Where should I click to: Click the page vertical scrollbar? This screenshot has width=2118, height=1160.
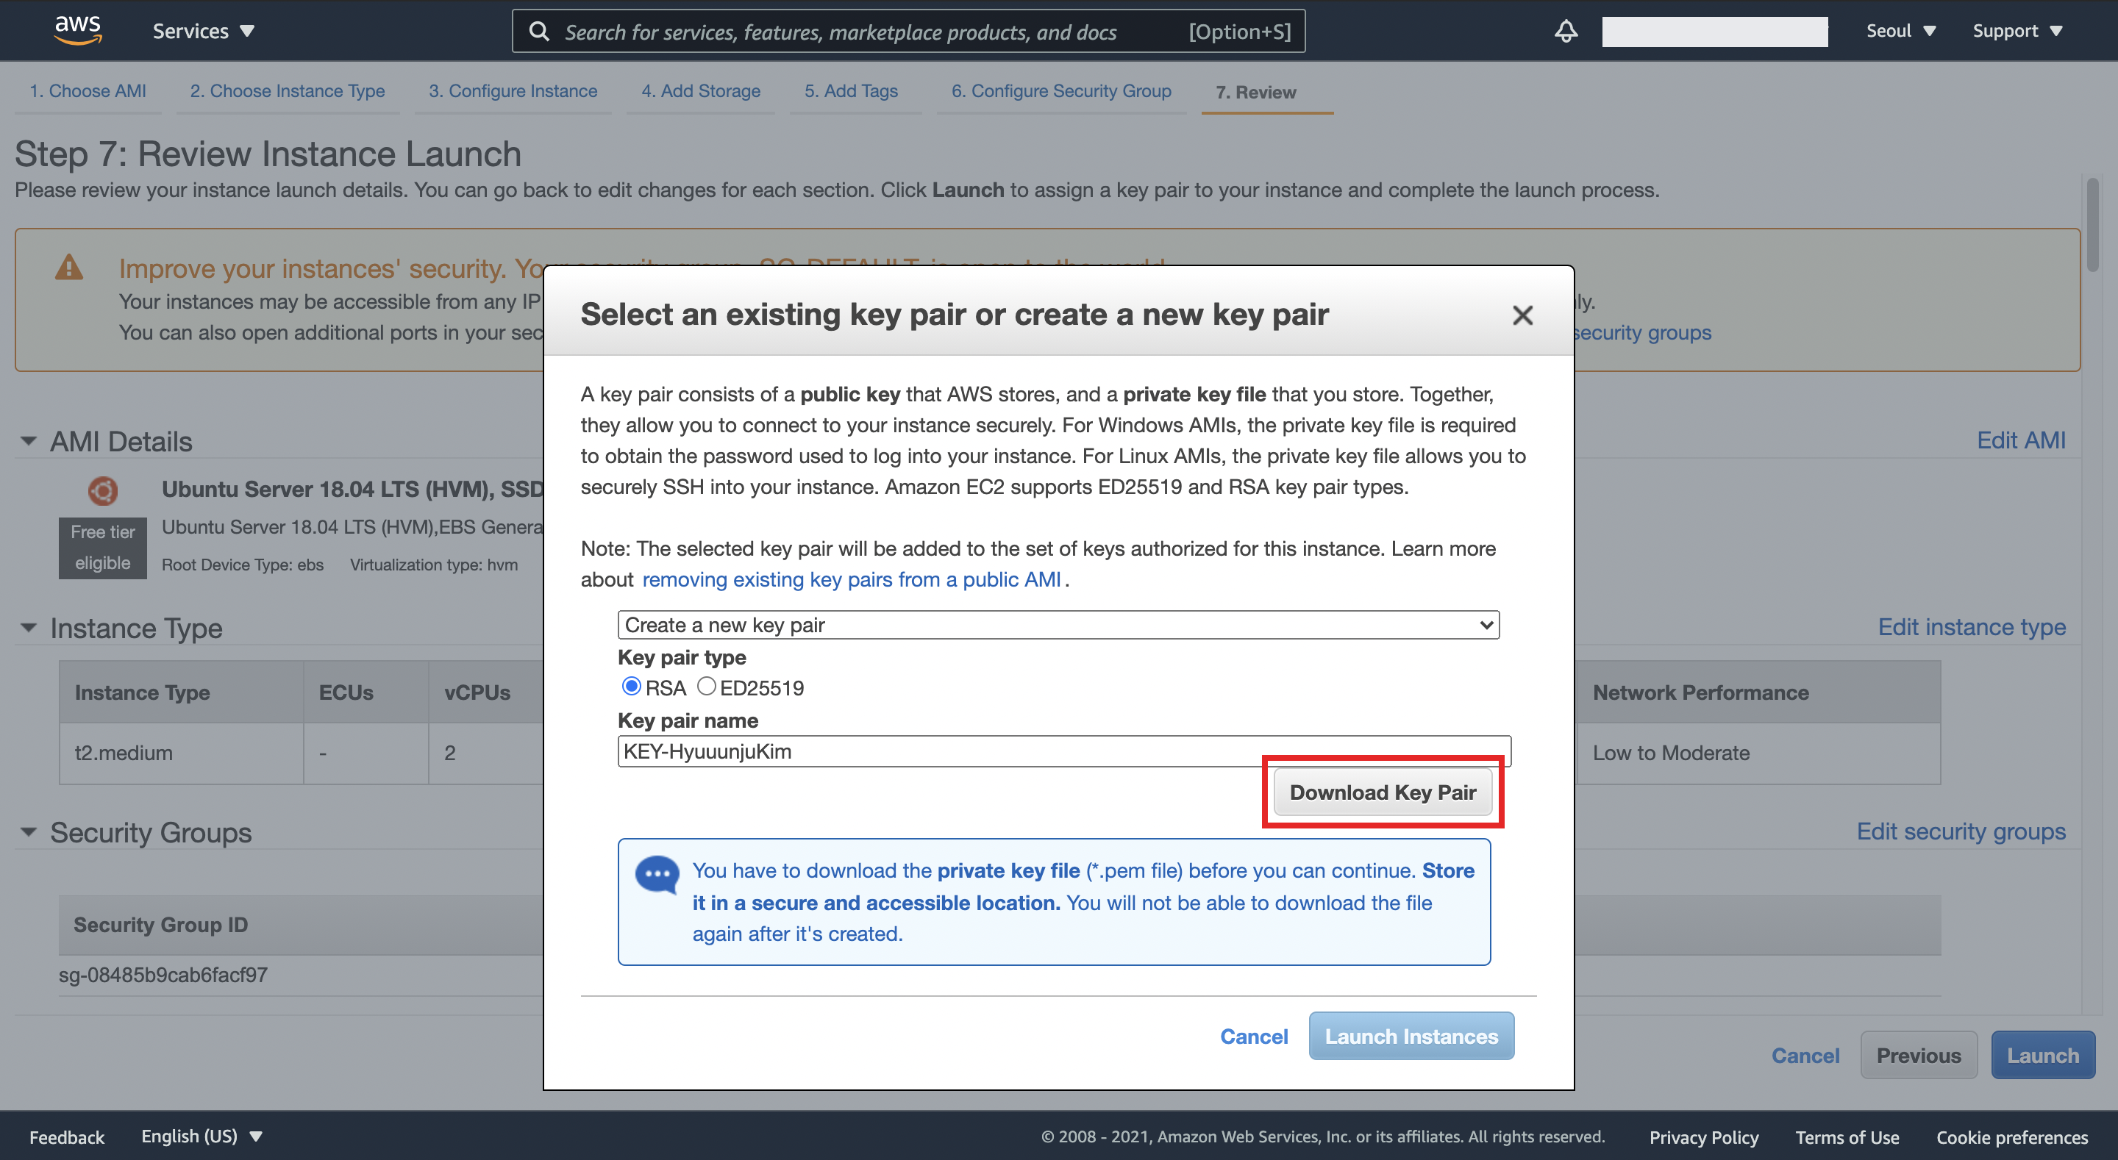2092,226
